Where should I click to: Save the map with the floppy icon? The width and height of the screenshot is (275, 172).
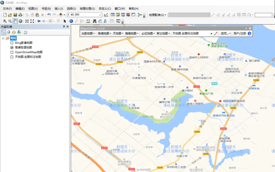15,15
